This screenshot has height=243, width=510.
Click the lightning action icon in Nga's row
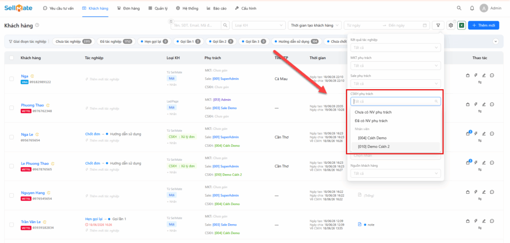(x=476, y=76)
